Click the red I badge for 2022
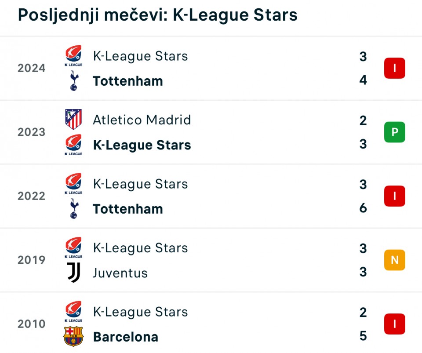Screen dimensions: 422x353 [395, 196]
